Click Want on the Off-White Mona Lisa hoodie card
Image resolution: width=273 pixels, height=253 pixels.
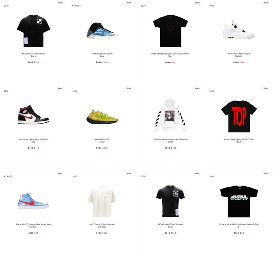(x=197, y=88)
